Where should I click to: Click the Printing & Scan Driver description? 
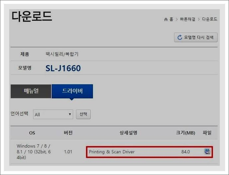point(112,152)
